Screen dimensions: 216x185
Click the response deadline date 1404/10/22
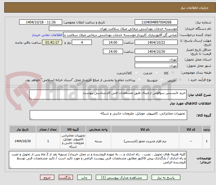click(x=156, y=42)
